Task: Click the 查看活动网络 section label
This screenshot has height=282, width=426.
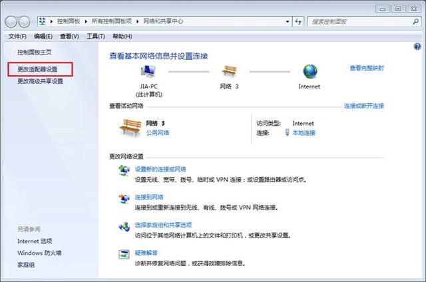Action: pos(126,106)
